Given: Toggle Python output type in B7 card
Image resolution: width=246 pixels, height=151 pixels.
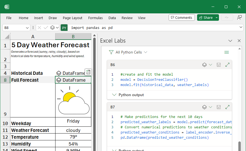Looking at the screenshot, I should (x=207, y=107).
